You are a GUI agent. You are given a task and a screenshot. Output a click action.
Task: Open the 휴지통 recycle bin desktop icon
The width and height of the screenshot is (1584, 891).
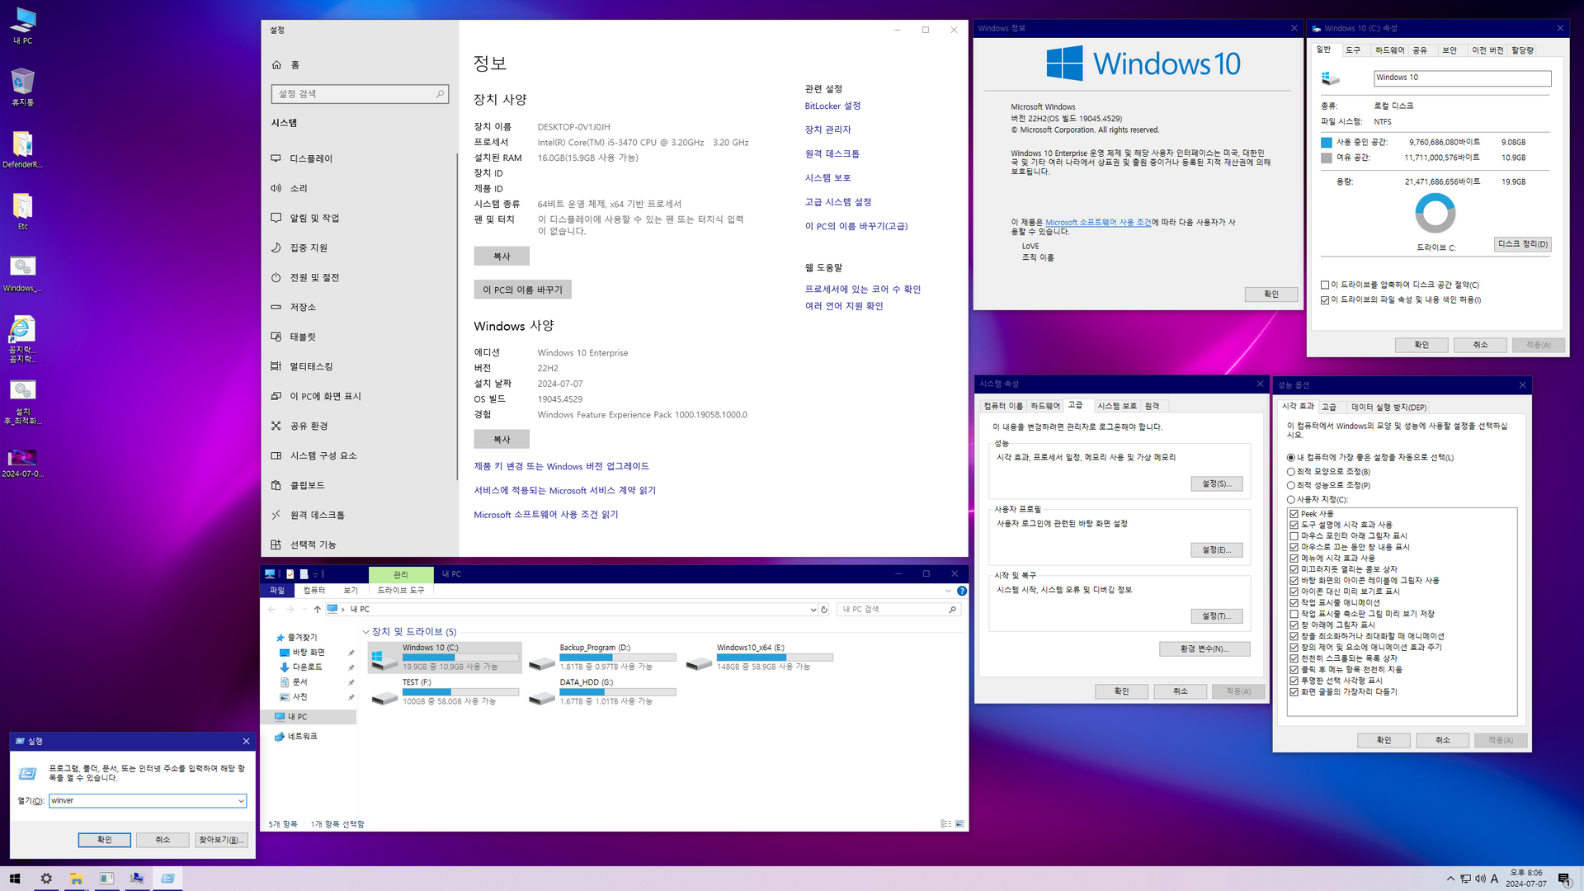[x=22, y=82]
